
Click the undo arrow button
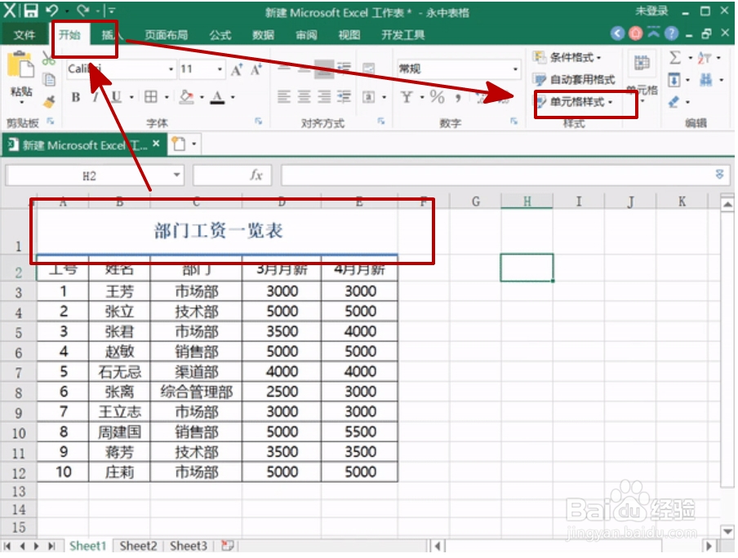[x=51, y=9]
